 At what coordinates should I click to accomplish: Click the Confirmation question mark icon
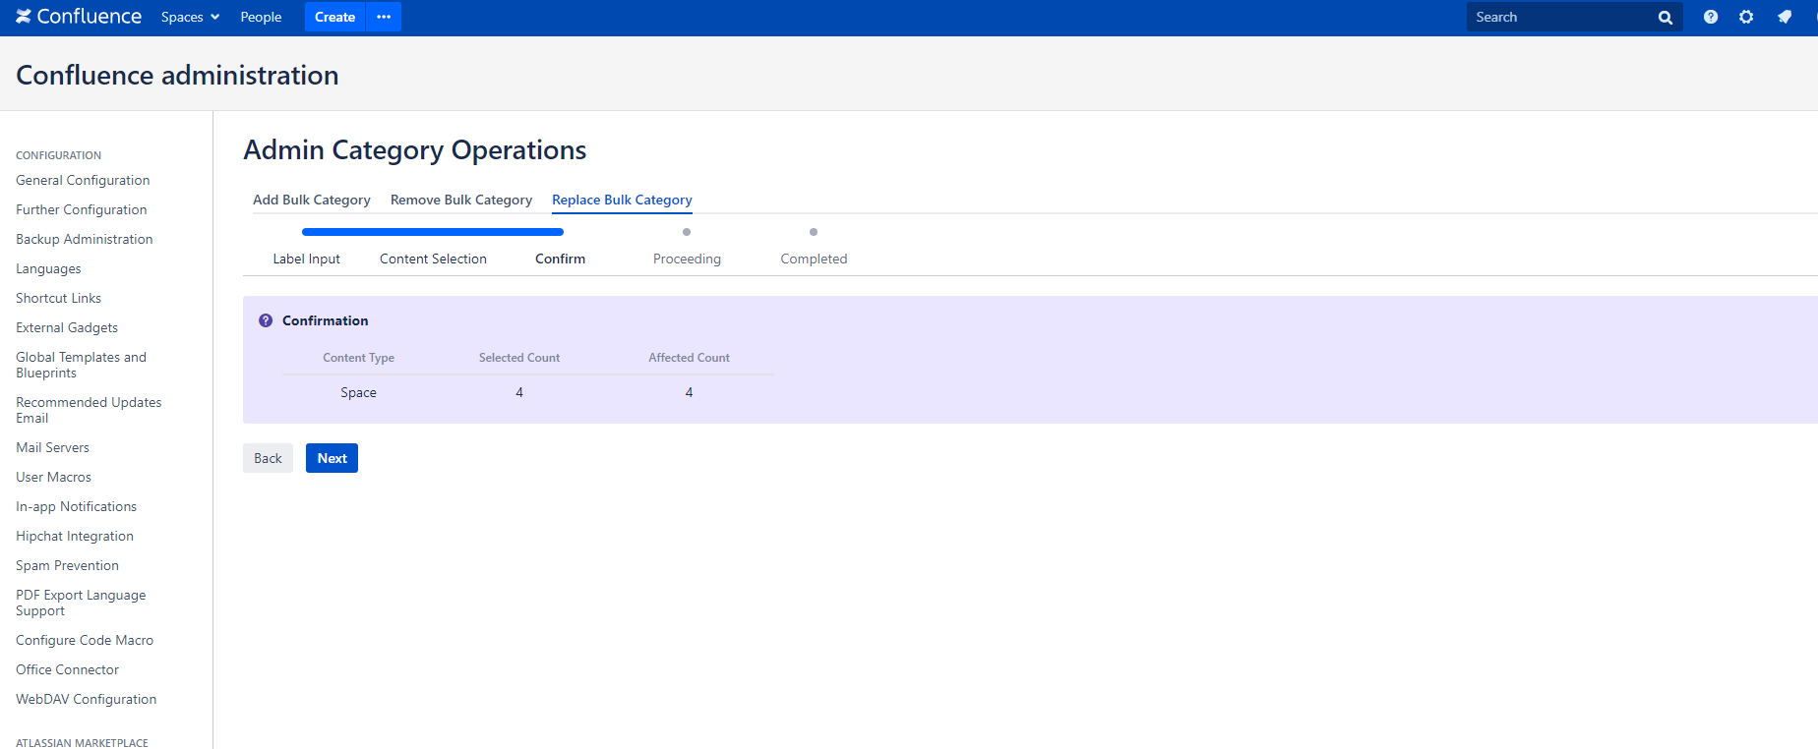pyautogui.click(x=266, y=320)
